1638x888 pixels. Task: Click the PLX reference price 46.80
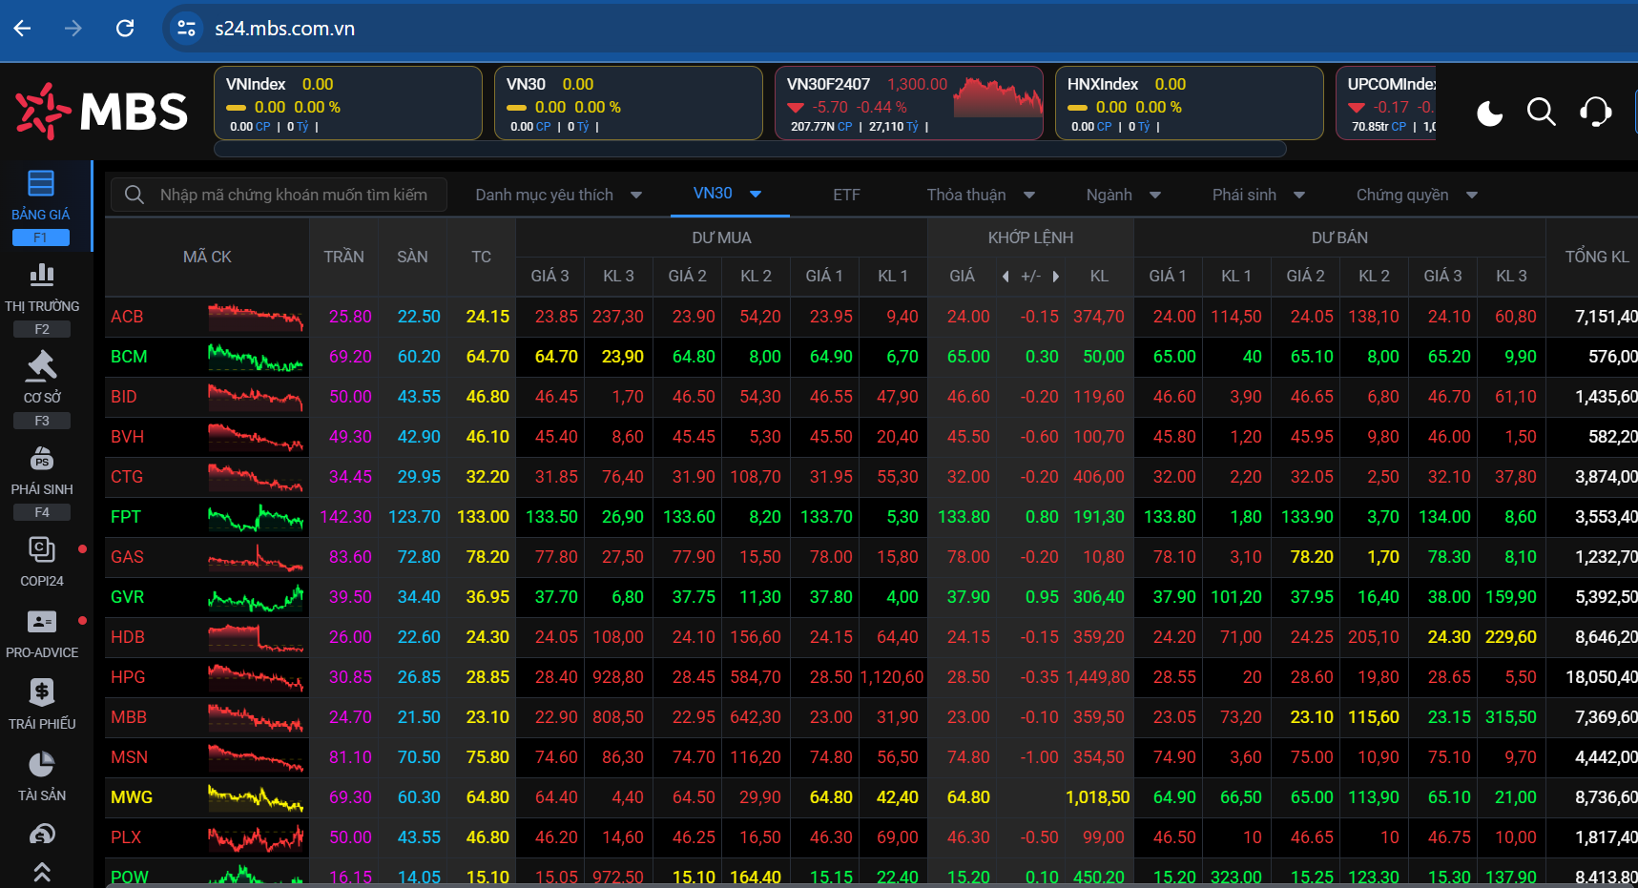click(487, 837)
